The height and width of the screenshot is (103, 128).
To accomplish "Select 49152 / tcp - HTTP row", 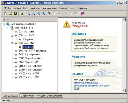I will coord(29,73).
